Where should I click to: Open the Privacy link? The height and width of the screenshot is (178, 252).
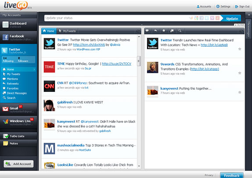pos(209,175)
